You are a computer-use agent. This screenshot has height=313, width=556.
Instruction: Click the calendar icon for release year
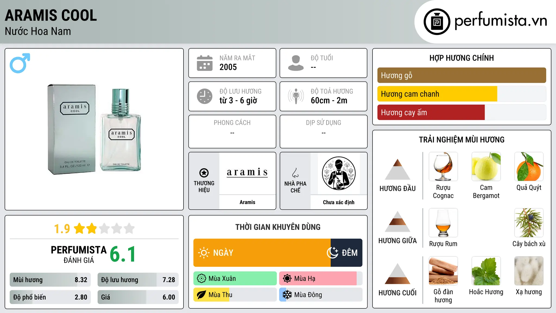coord(205,63)
